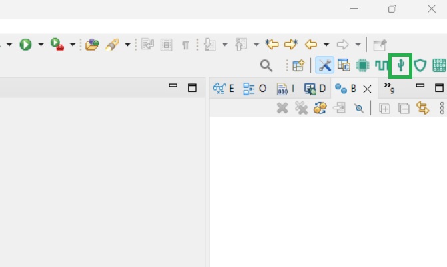Toggle Skip All Breakpoints
This screenshot has width=447, height=267.
coord(359,108)
